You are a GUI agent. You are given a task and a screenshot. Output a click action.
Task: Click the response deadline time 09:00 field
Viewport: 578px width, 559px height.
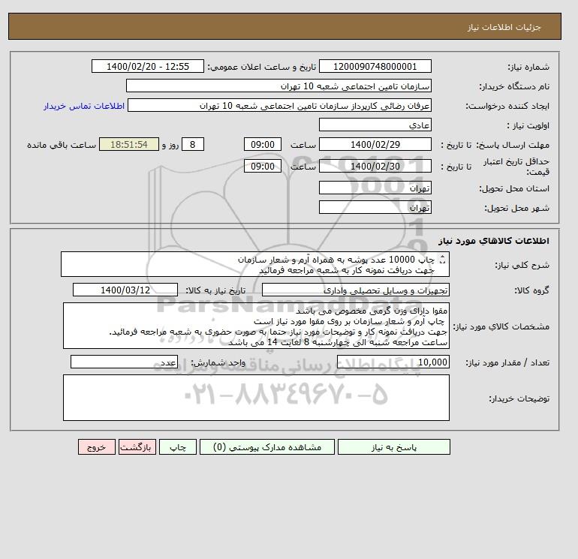pyautogui.click(x=263, y=145)
